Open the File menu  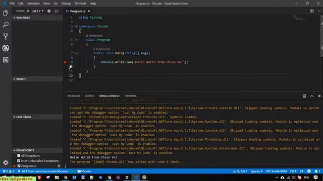12,4
